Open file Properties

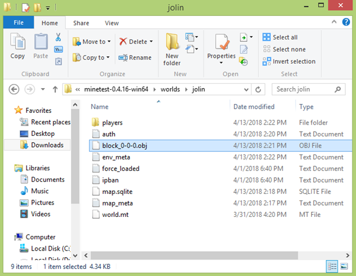[x=221, y=46]
